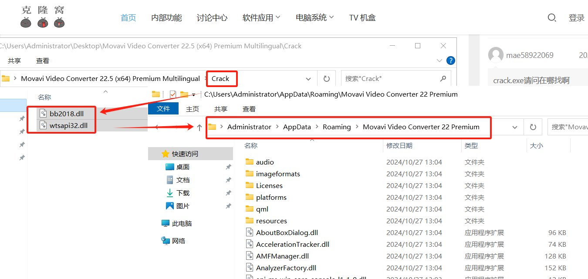Expand the Crack window address history dropdown
Screen dimensions: 588x279
(x=308, y=79)
